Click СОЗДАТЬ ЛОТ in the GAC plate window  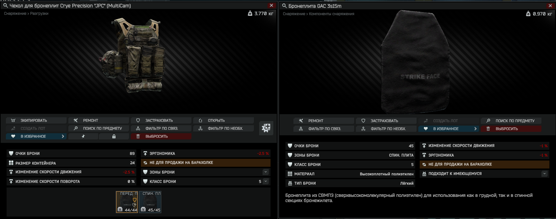click(448, 121)
